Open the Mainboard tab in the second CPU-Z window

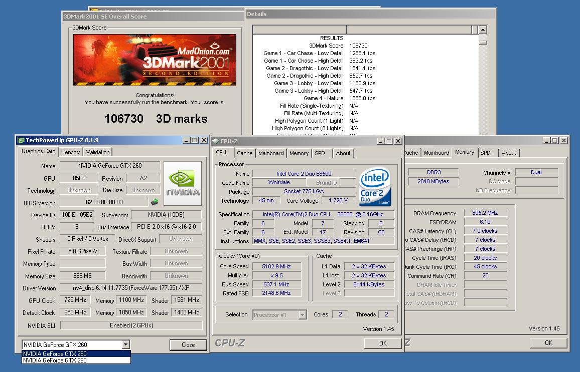coord(437,153)
